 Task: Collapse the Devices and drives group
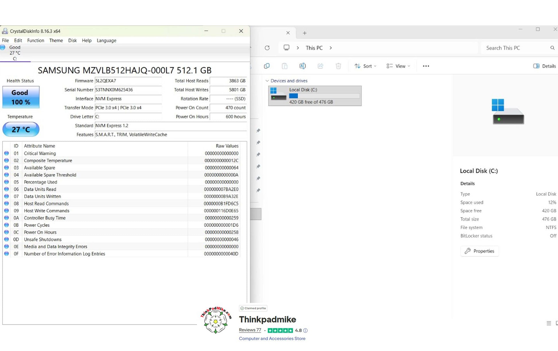coord(267,81)
